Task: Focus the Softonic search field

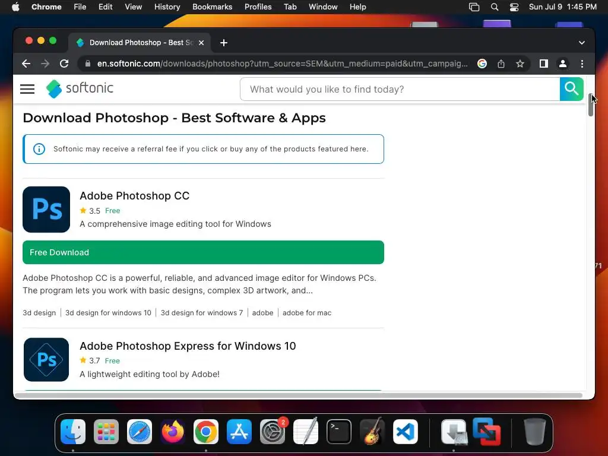Action: point(400,89)
